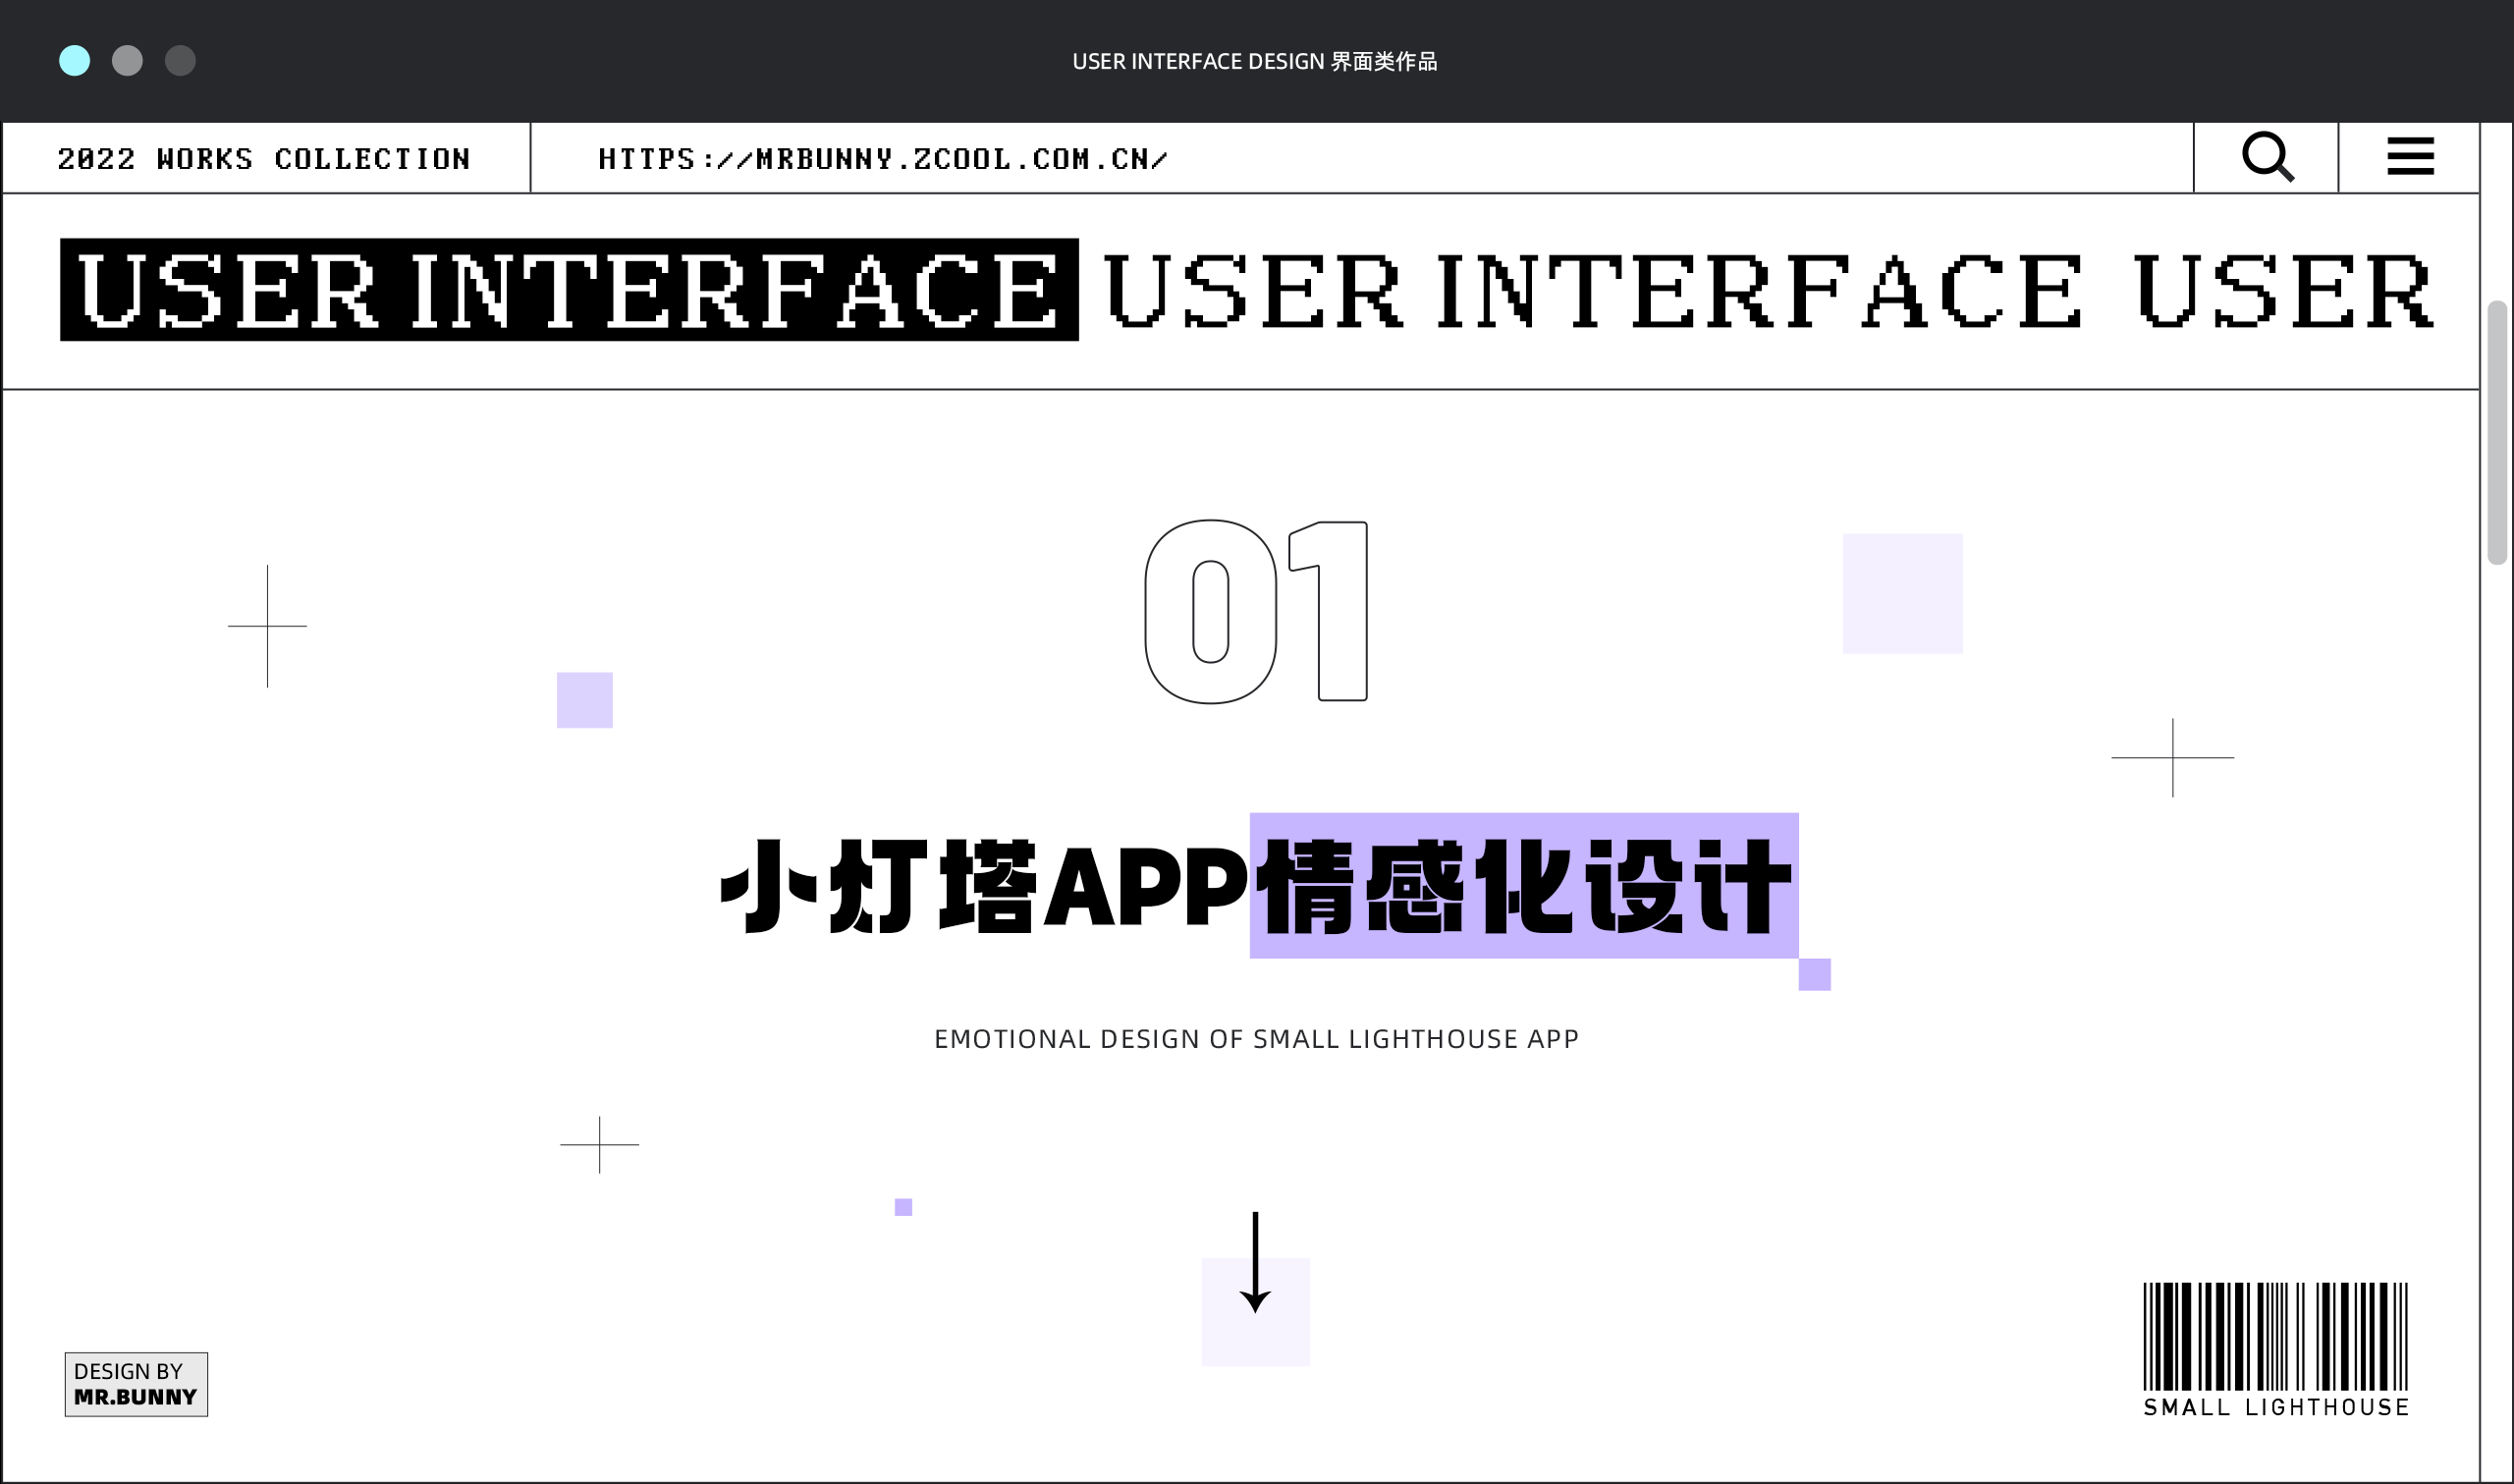Click the outlined 01 number
The height and width of the screenshot is (1484, 2514).
(x=1255, y=612)
